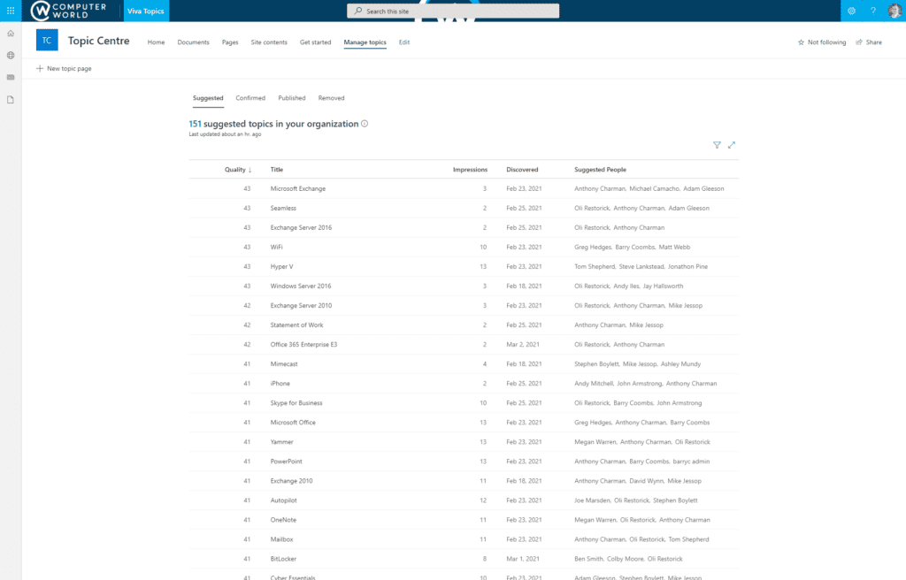Click the filter funnel icon
The height and width of the screenshot is (580, 906).
[717, 145]
